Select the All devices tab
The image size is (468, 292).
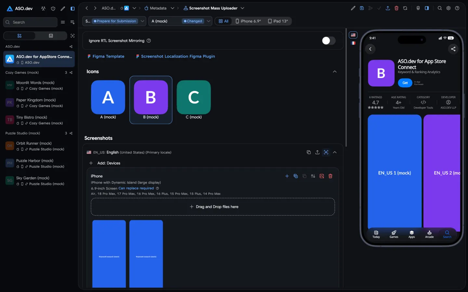pyautogui.click(x=224, y=21)
